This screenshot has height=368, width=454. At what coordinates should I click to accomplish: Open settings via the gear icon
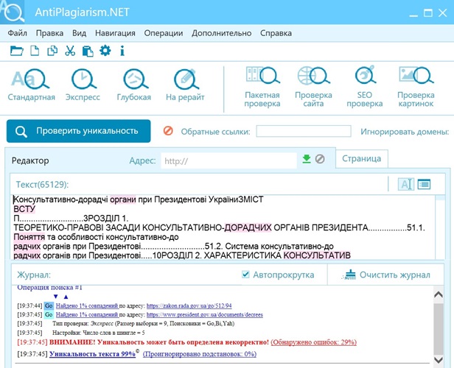coord(105,51)
